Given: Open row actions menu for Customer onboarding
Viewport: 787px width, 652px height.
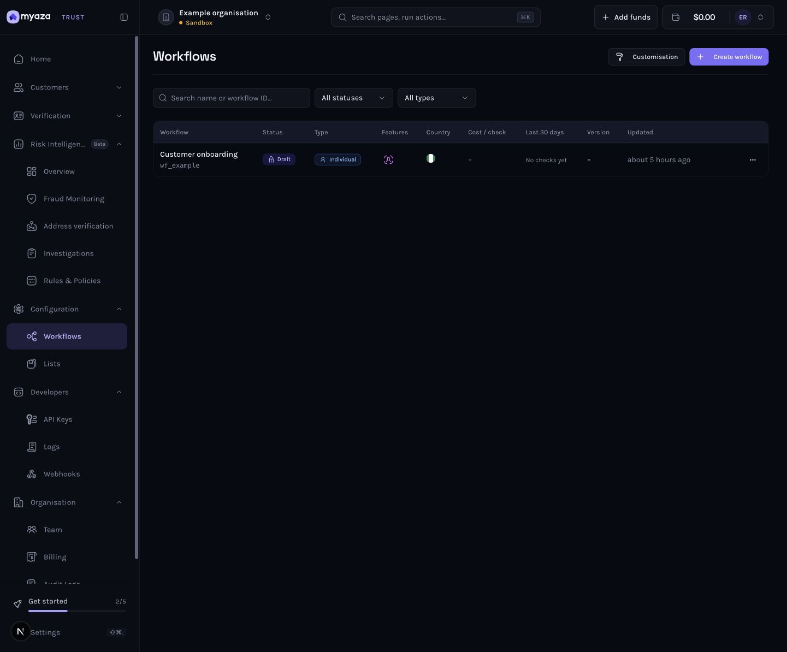Looking at the screenshot, I should tap(753, 160).
